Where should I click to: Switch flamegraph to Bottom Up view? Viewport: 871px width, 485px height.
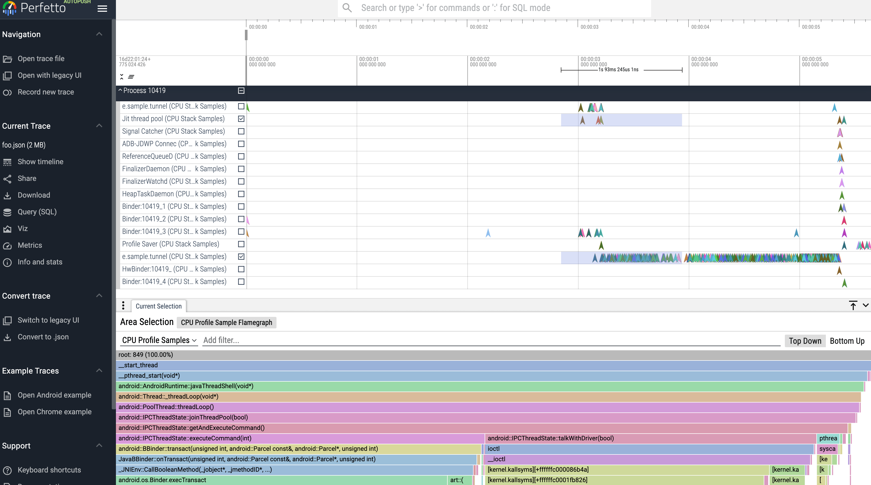[x=847, y=341]
